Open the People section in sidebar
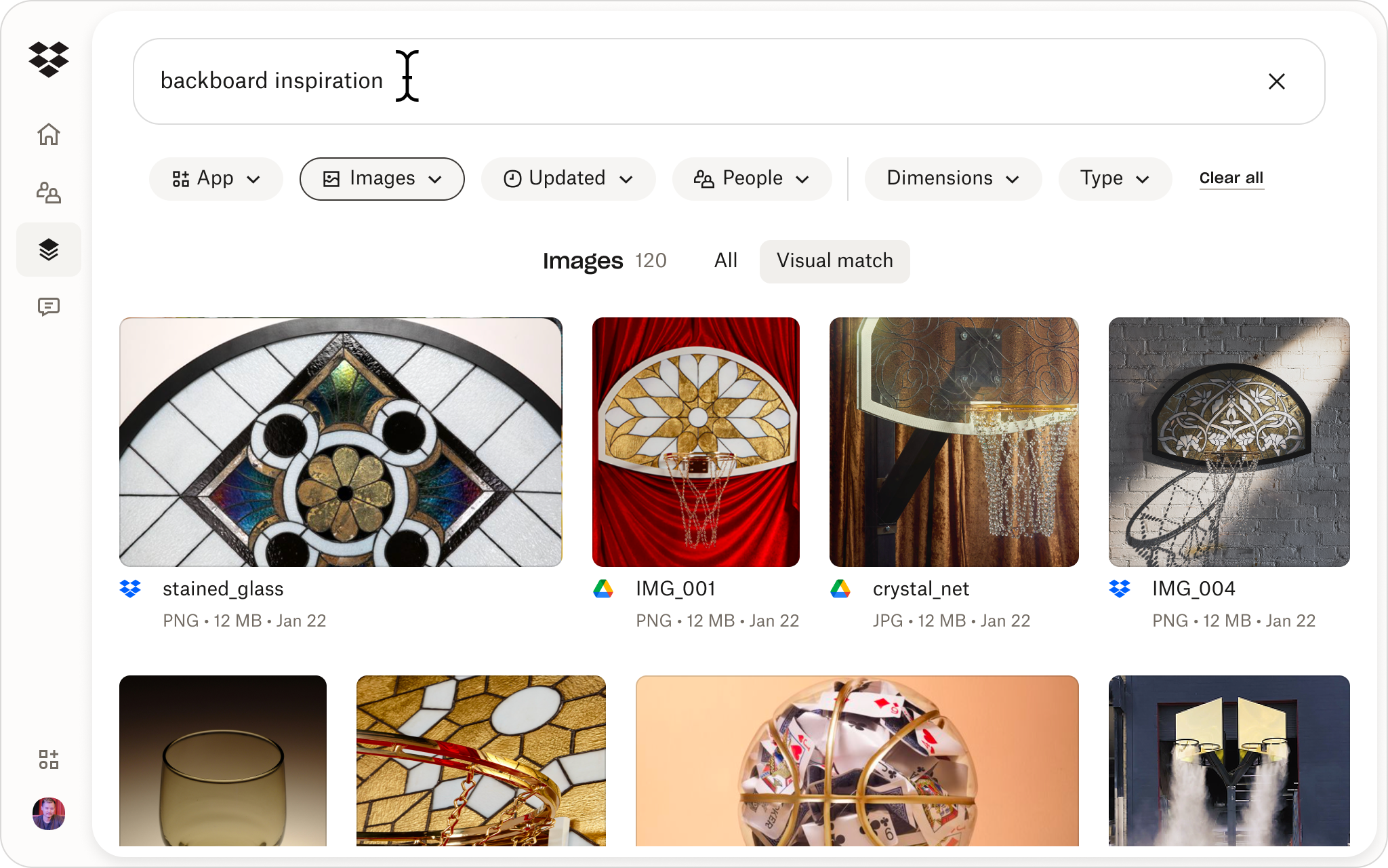1388x868 pixels. pyautogui.click(x=49, y=193)
